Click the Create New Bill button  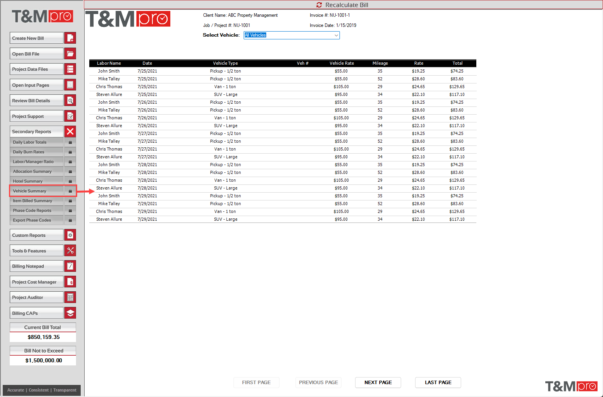(x=37, y=38)
